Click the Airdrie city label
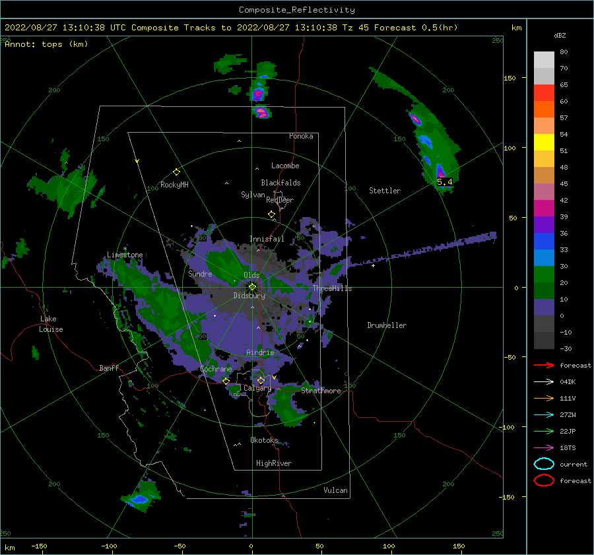Screen dimensions: 594x555 (x=260, y=352)
